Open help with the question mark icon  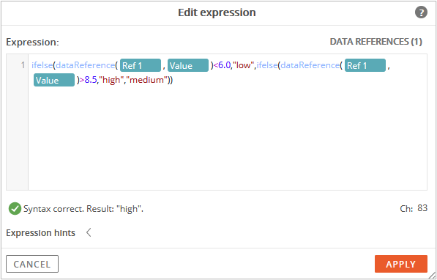[x=421, y=12]
